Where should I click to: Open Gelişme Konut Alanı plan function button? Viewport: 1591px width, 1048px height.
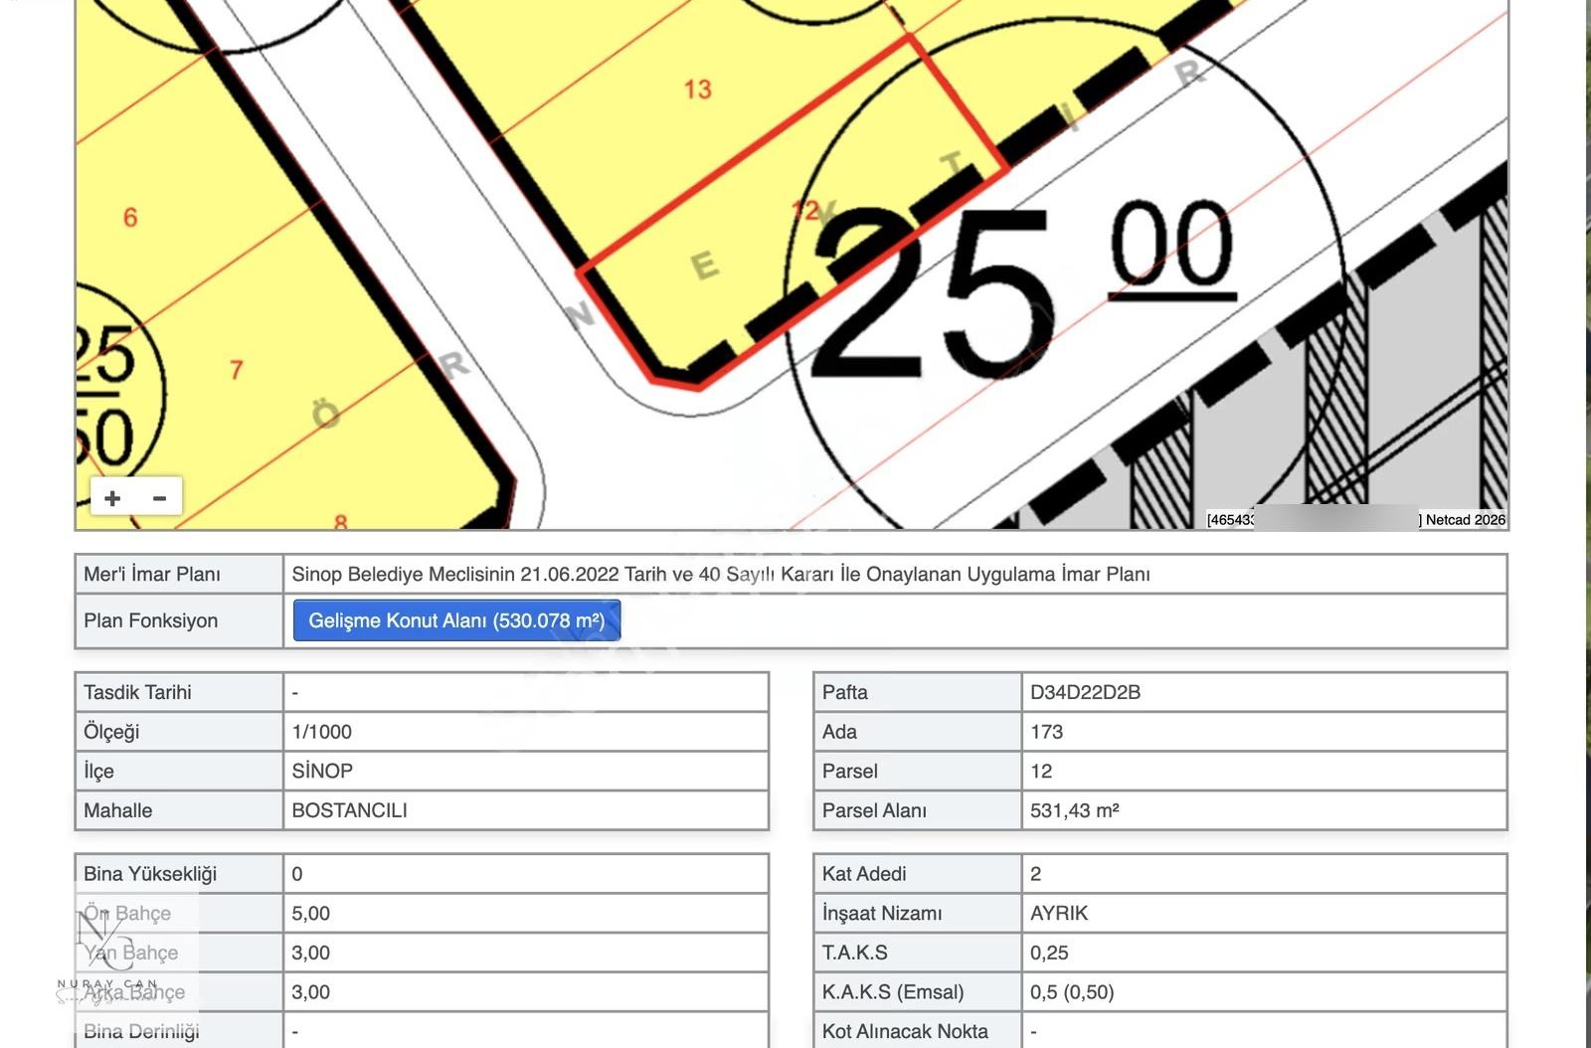pos(456,620)
